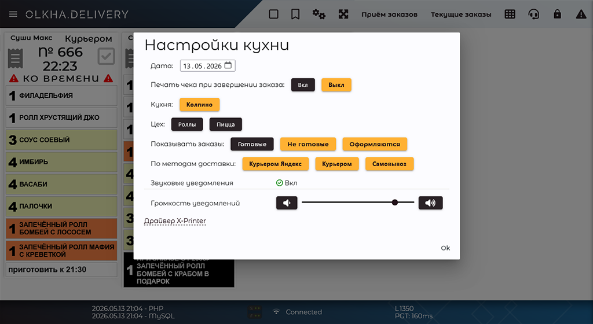
Task: Toggle the Пицца workshop
Action: [226, 124]
